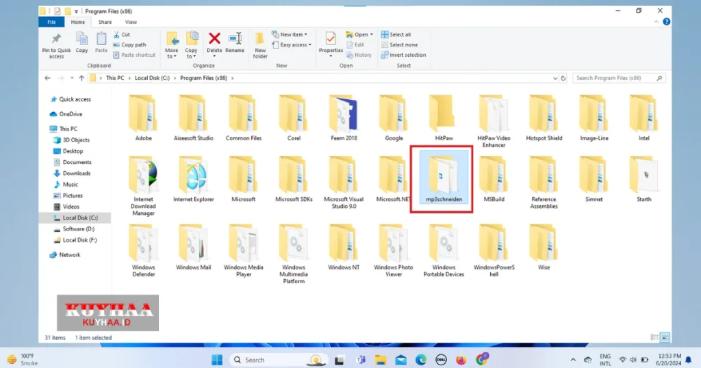This screenshot has width=701, height=368.
Task: Open the Open button dropdown arrow
Action: click(x=372, y=34)
